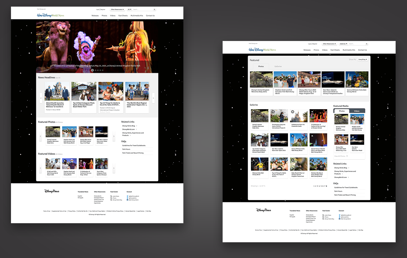Click Login link on left page
The width and height of the screenshot is (407, 258).
click(98, 10)
